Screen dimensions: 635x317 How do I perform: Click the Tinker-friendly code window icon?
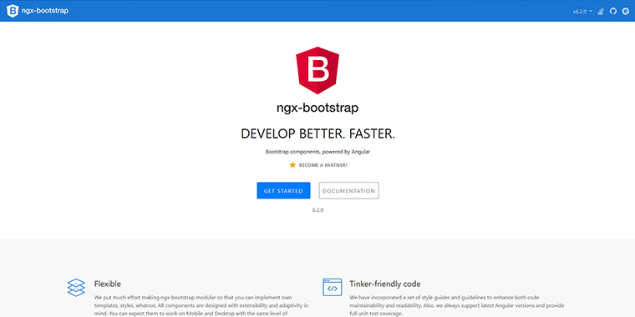(x=332, y=288)
